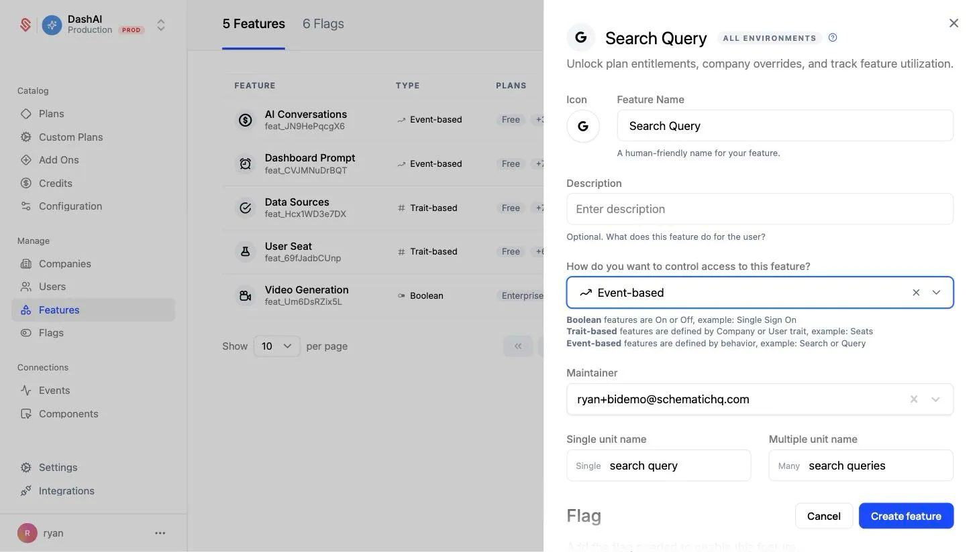This screenshot has width=977, height=552.
Task: Open the AI Conversations feature row
Action: pyautogui.click(x=382, y=120)
